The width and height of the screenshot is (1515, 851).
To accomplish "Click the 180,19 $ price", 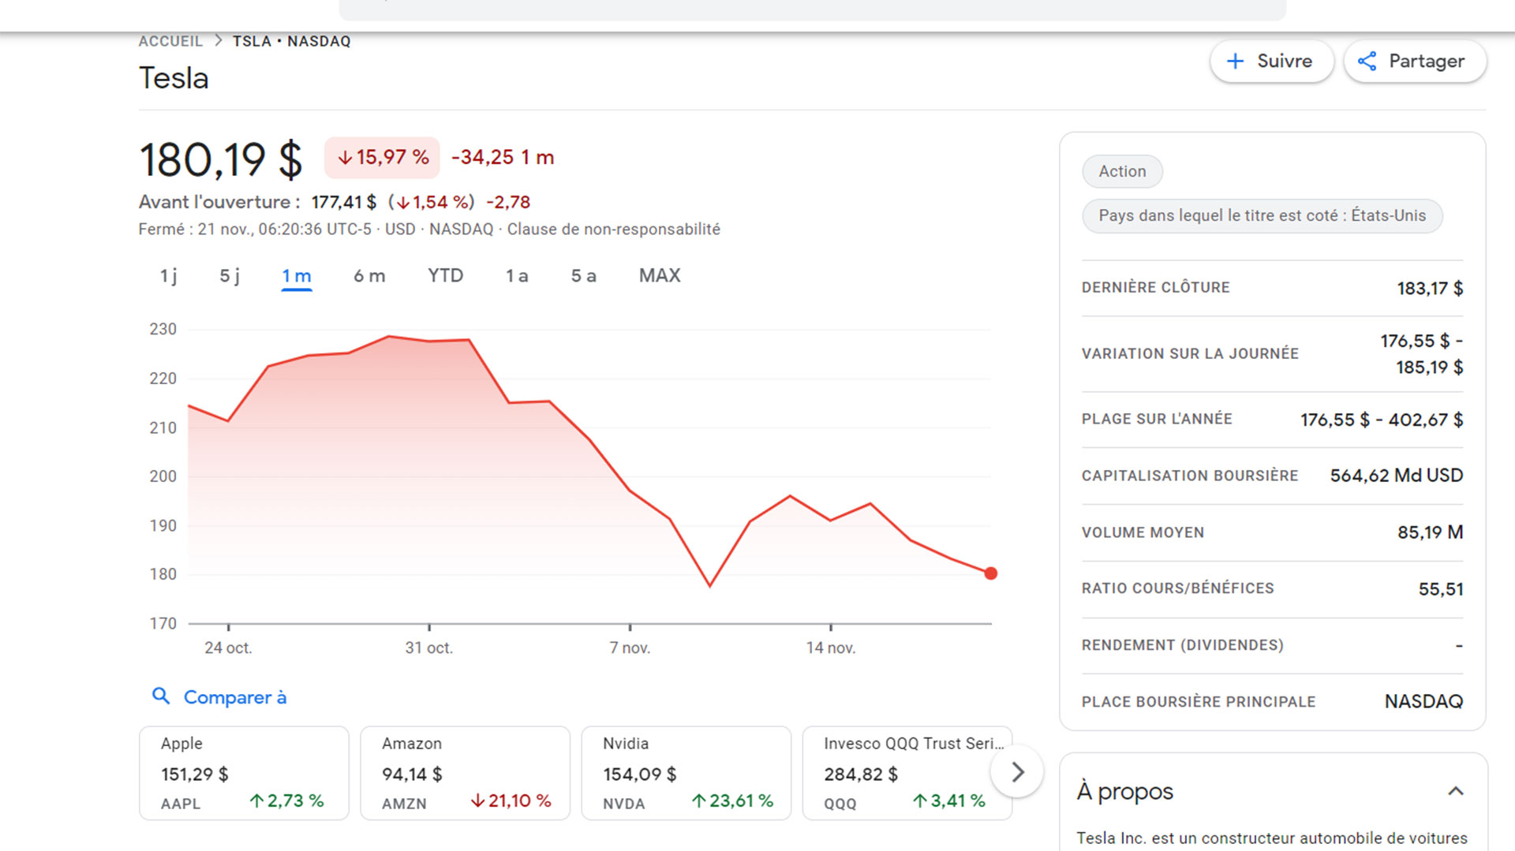I will click(221, 159).
